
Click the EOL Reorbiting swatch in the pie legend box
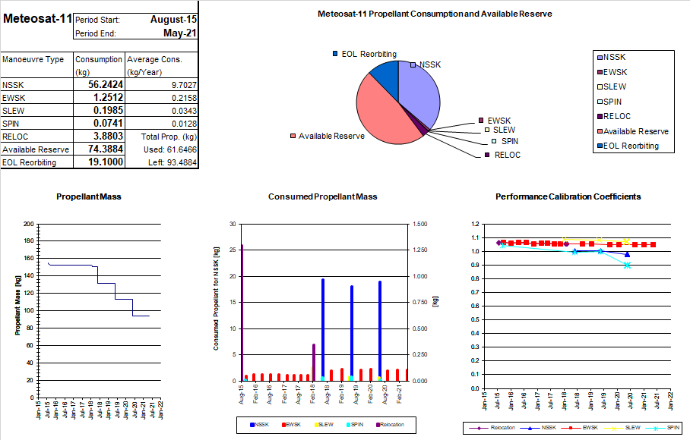[600, 146]
